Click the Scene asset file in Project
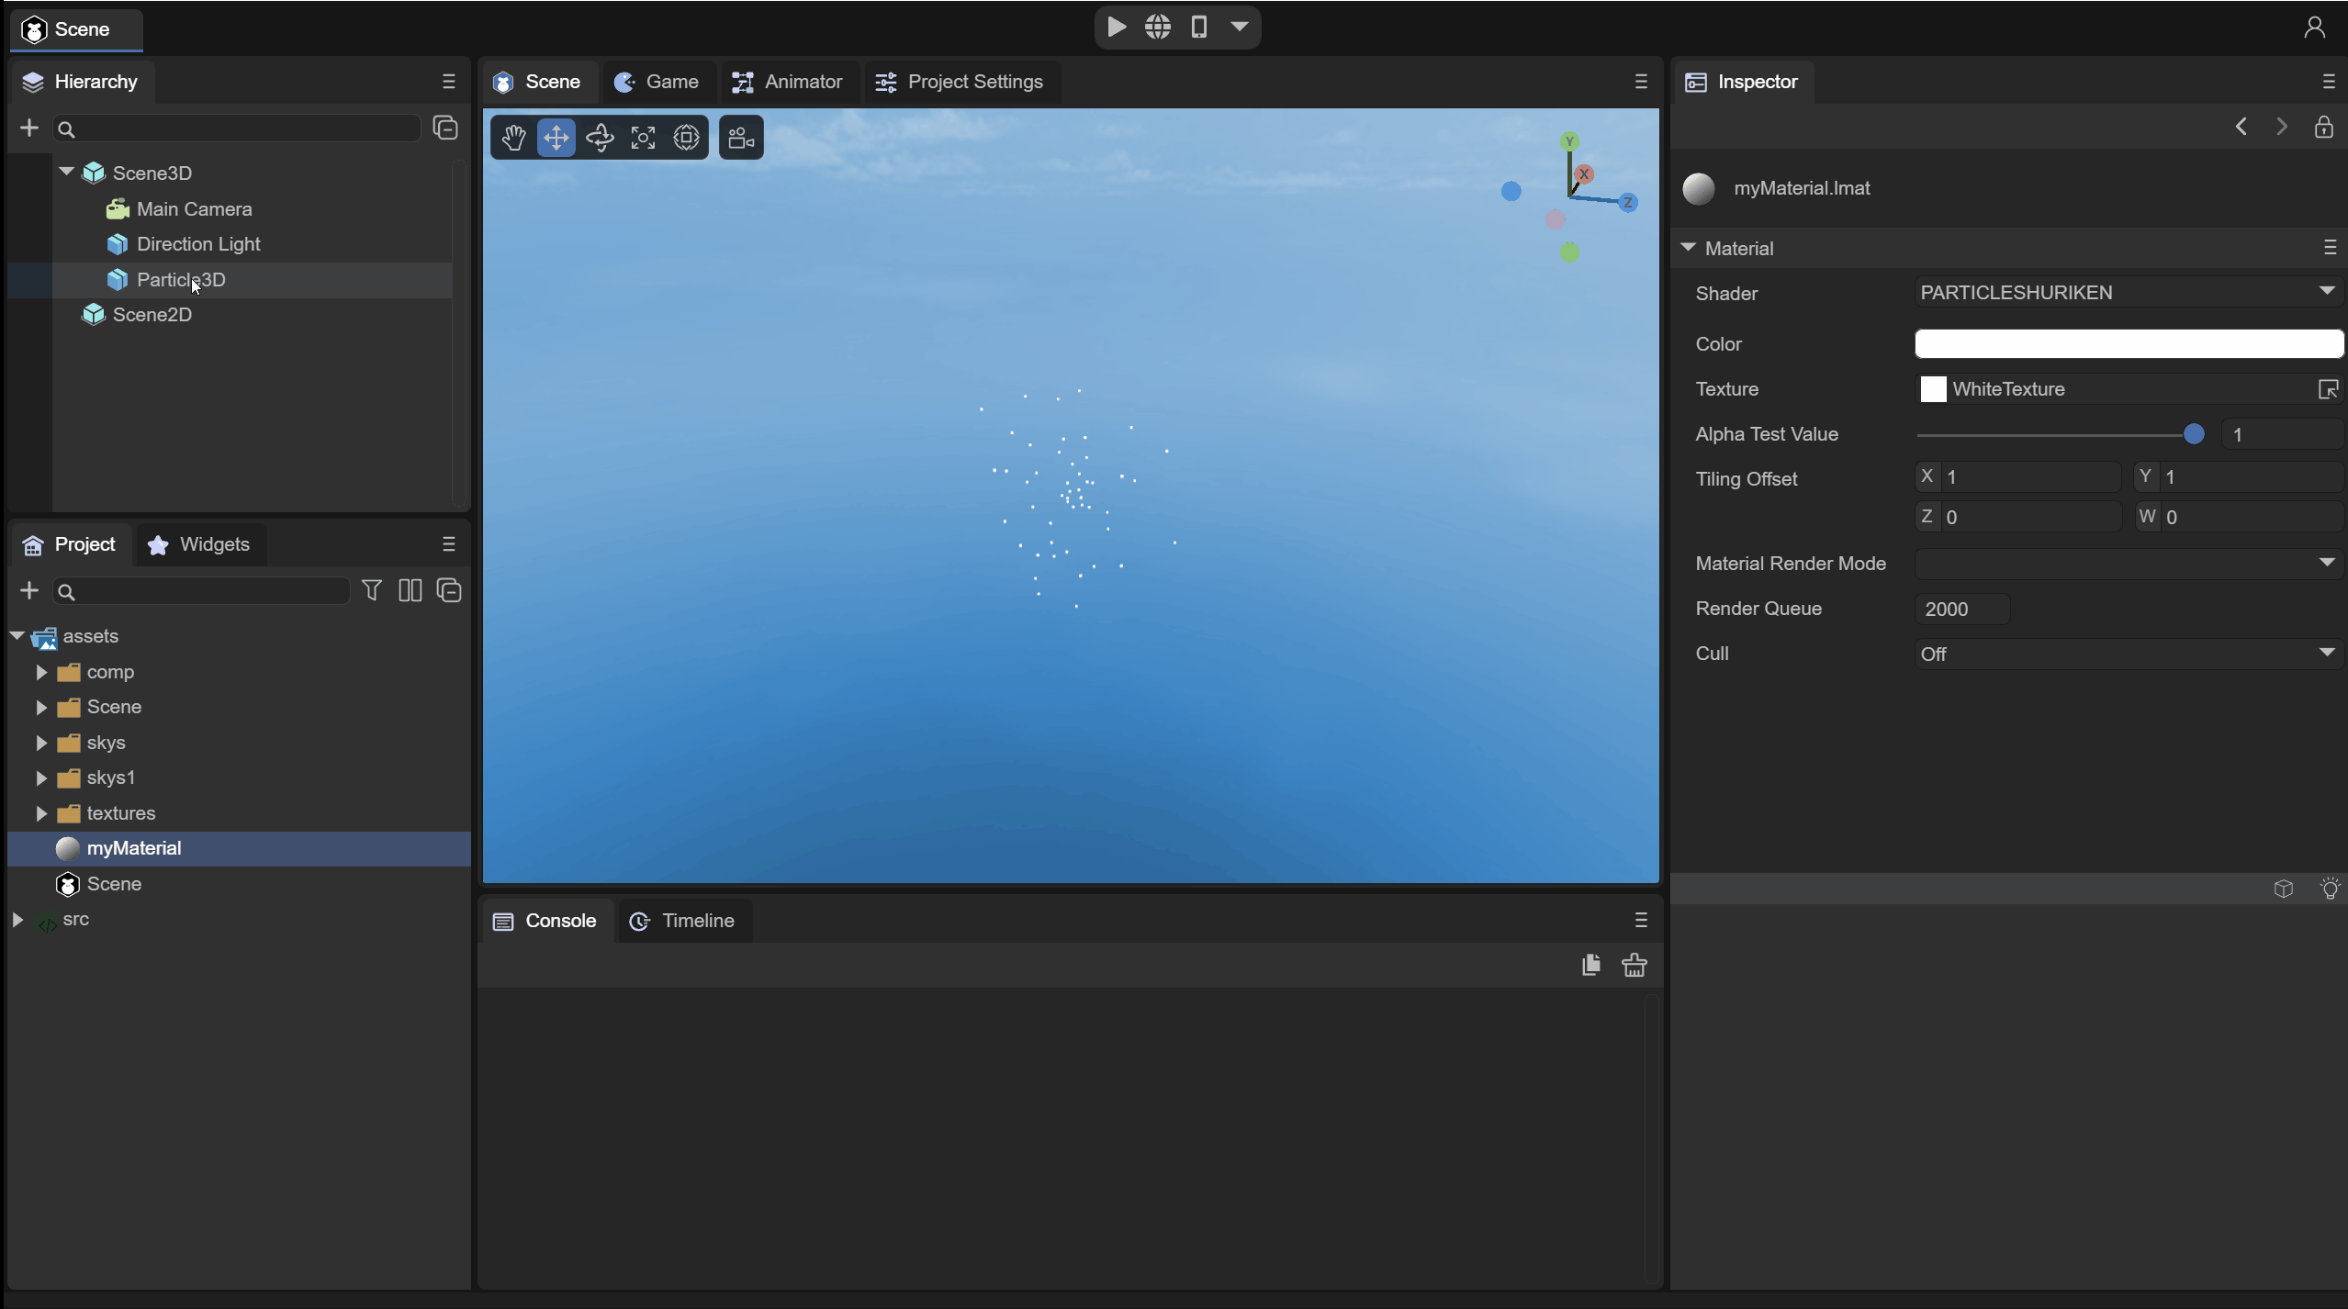 point(113,884)
